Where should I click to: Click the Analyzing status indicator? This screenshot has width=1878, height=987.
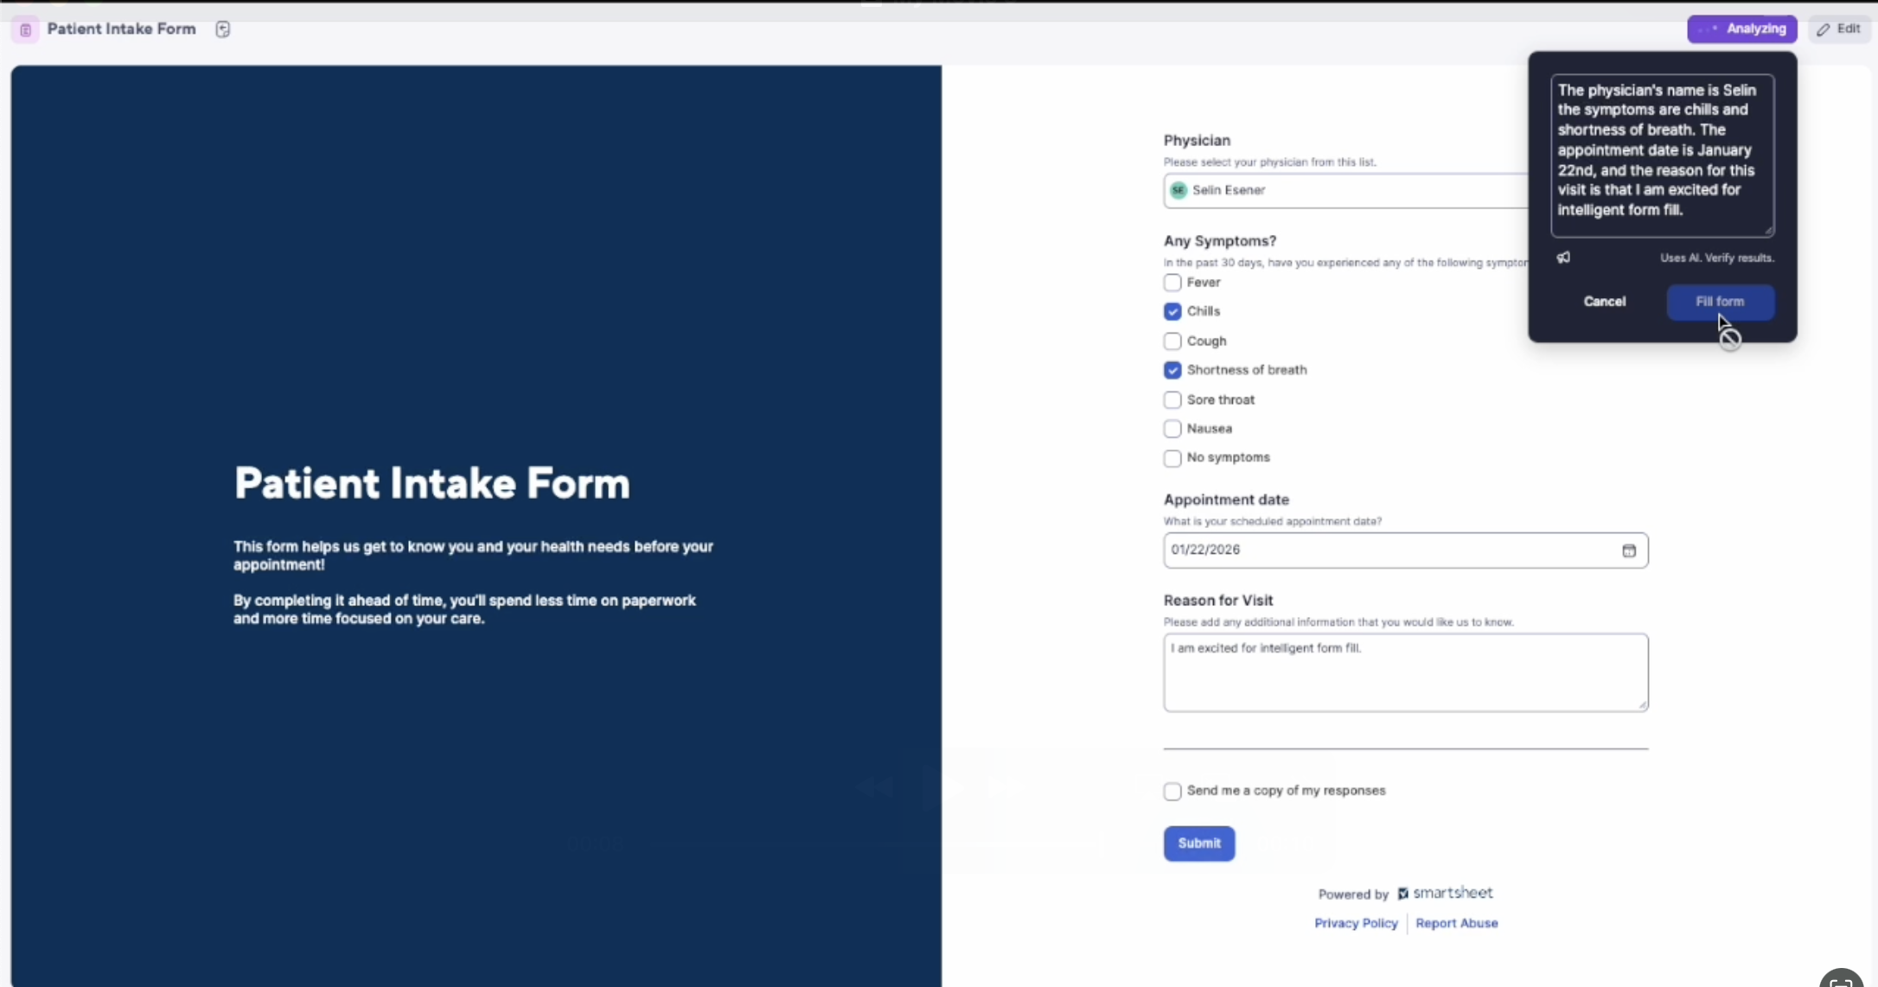(x=1742, y=29)
